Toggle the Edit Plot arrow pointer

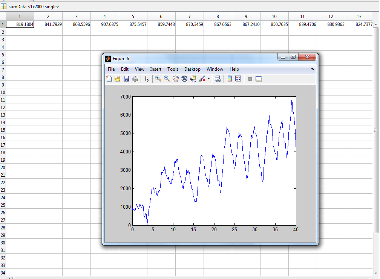pyautogui.click(x=147, y=79)
